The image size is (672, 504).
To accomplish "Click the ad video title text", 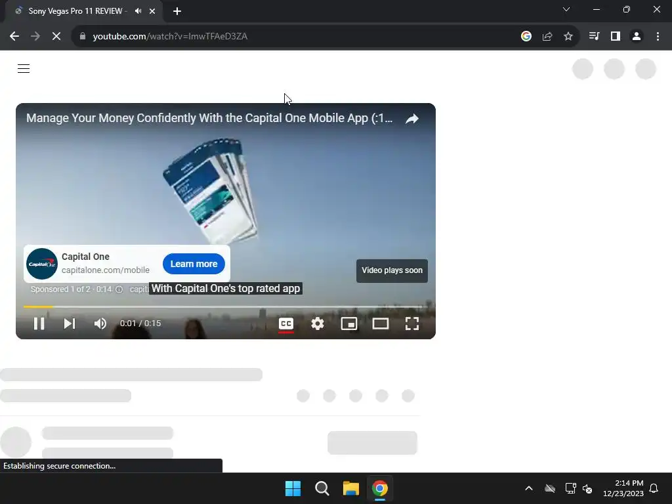I will coord(209,118).
